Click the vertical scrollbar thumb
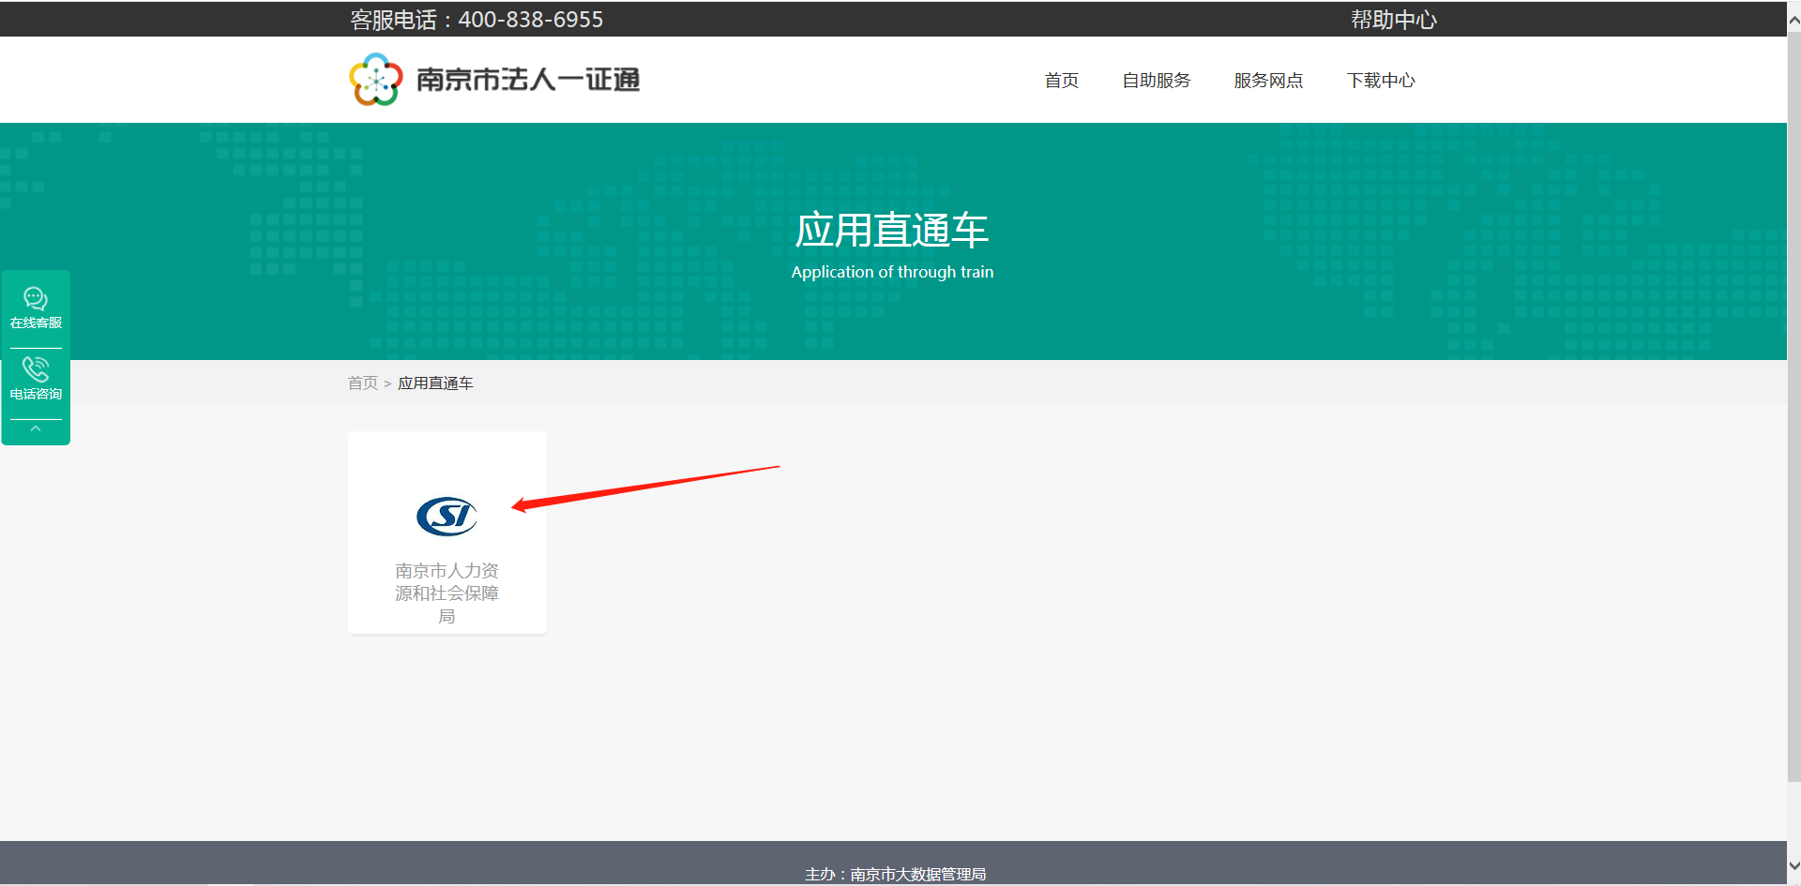 click(x=1793, y=403)
